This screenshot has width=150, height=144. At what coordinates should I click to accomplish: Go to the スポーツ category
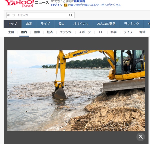coord(84,32)
